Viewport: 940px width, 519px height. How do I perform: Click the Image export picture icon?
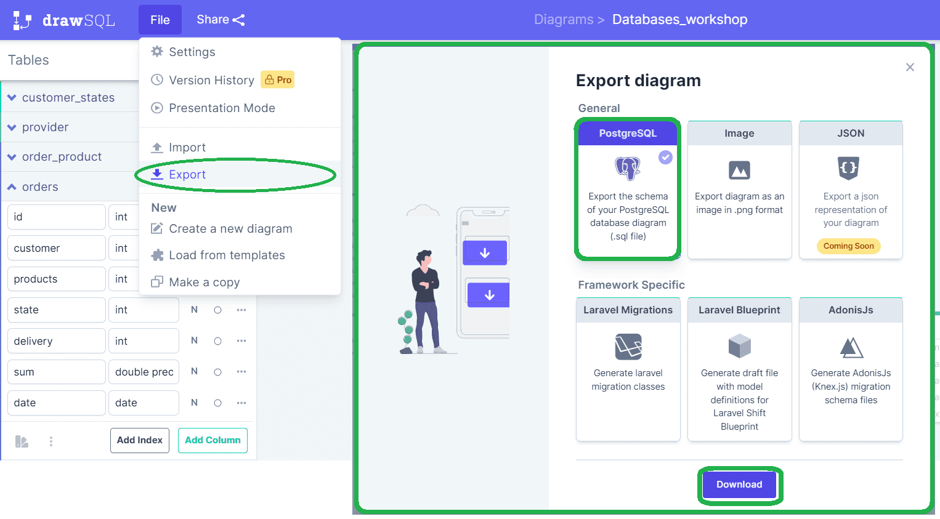pyautogui.click(x=739, y=170)
